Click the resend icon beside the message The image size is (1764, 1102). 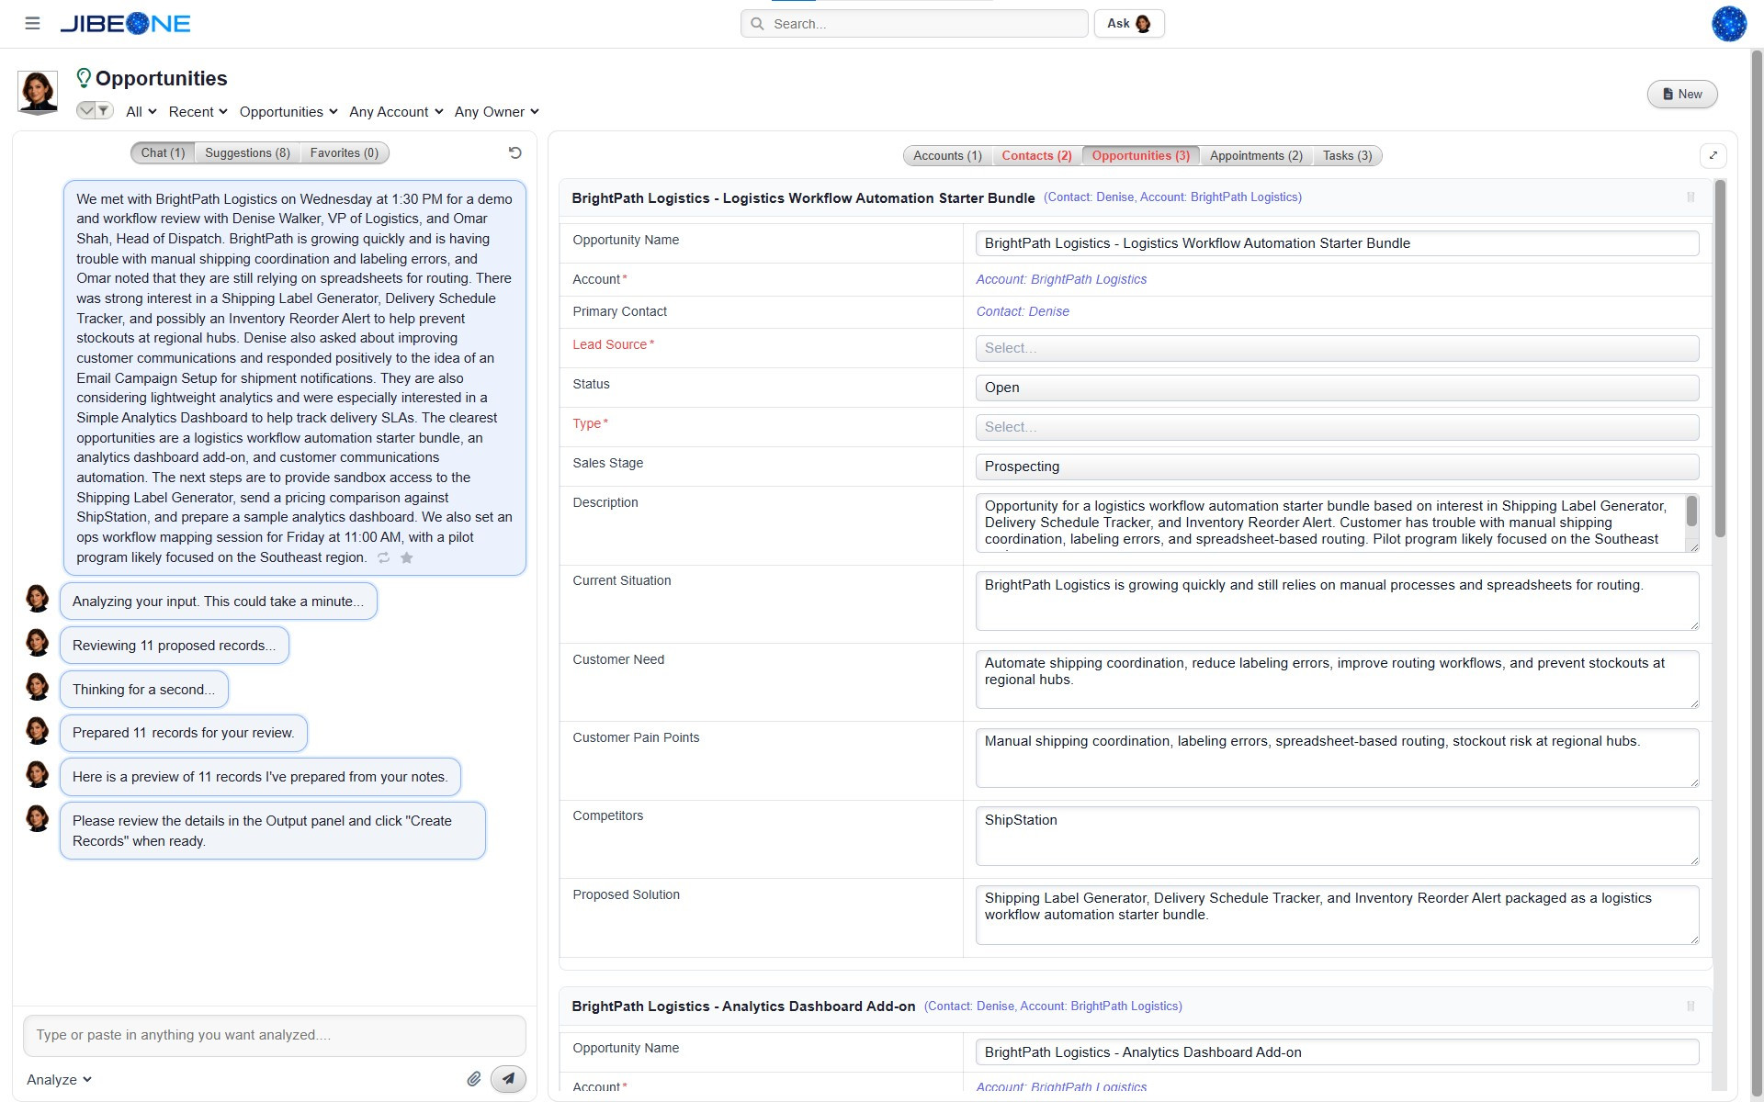click(384, 557)
